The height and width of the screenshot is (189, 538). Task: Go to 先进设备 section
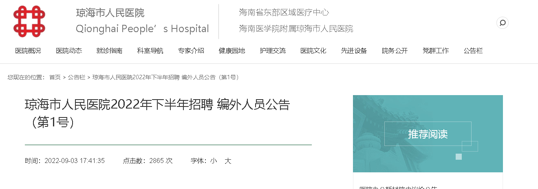tap(354, 51)
